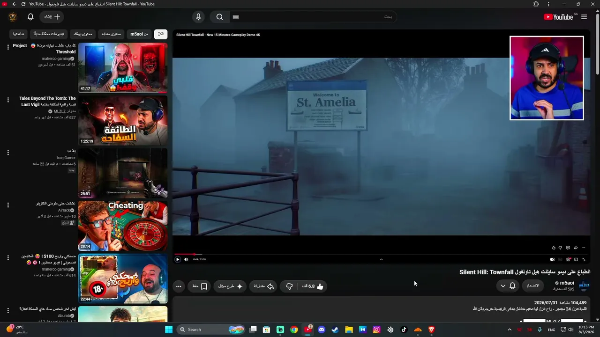The width and height of the screenshot is (600, 337).
Task: Expand notification preferences chevron beside bell
Action: (503, 286)
